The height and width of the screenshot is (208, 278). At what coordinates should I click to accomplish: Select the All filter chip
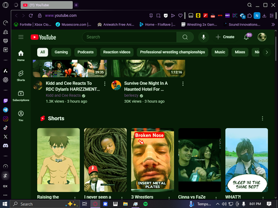pyautogui.click(x=43, y=52)
